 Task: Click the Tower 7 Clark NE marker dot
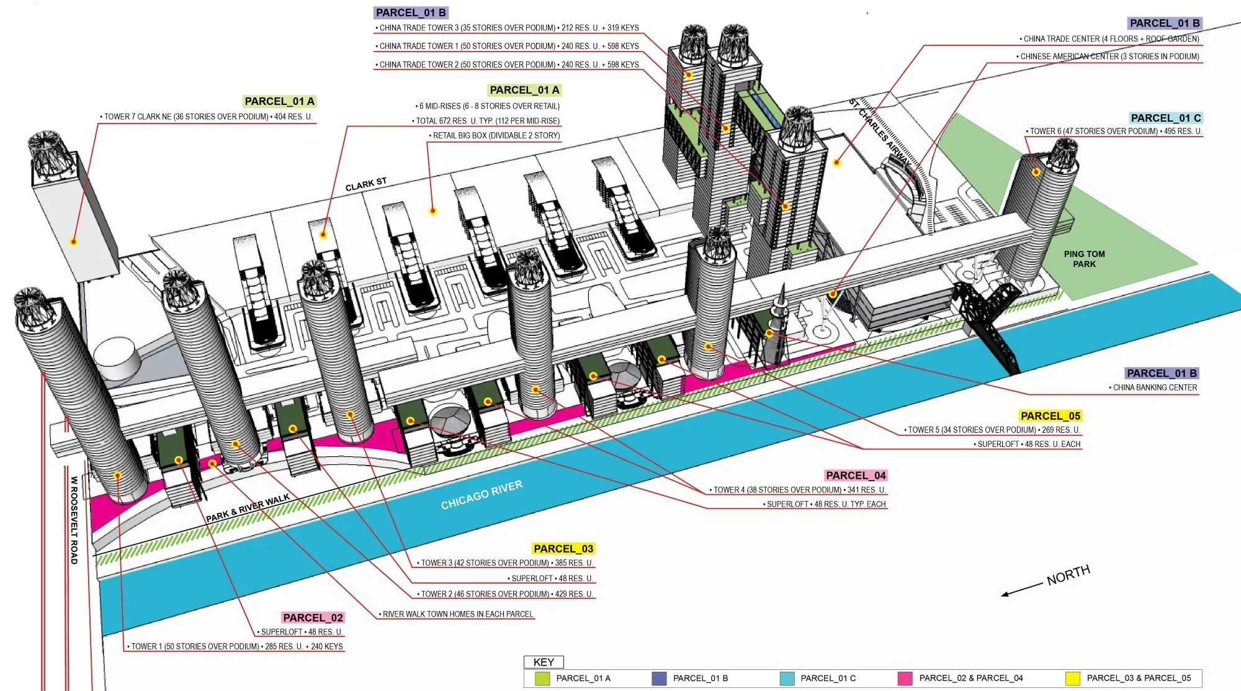click(x=74, y=242)
